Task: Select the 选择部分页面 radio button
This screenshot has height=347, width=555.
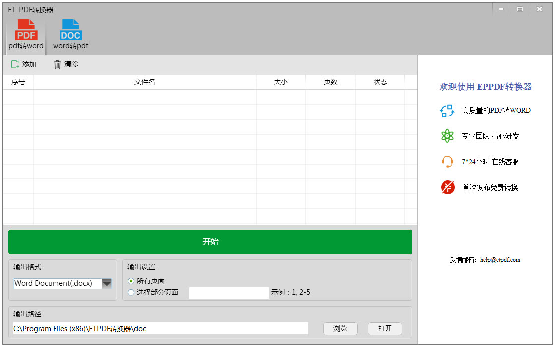Action: (131, 292)
